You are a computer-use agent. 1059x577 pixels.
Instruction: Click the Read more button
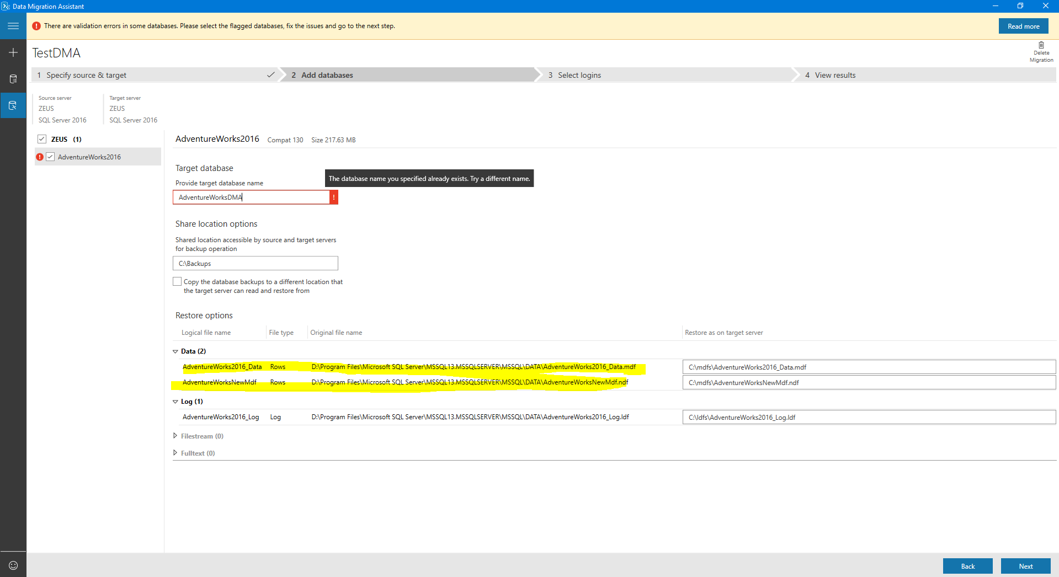[1024, 26]
